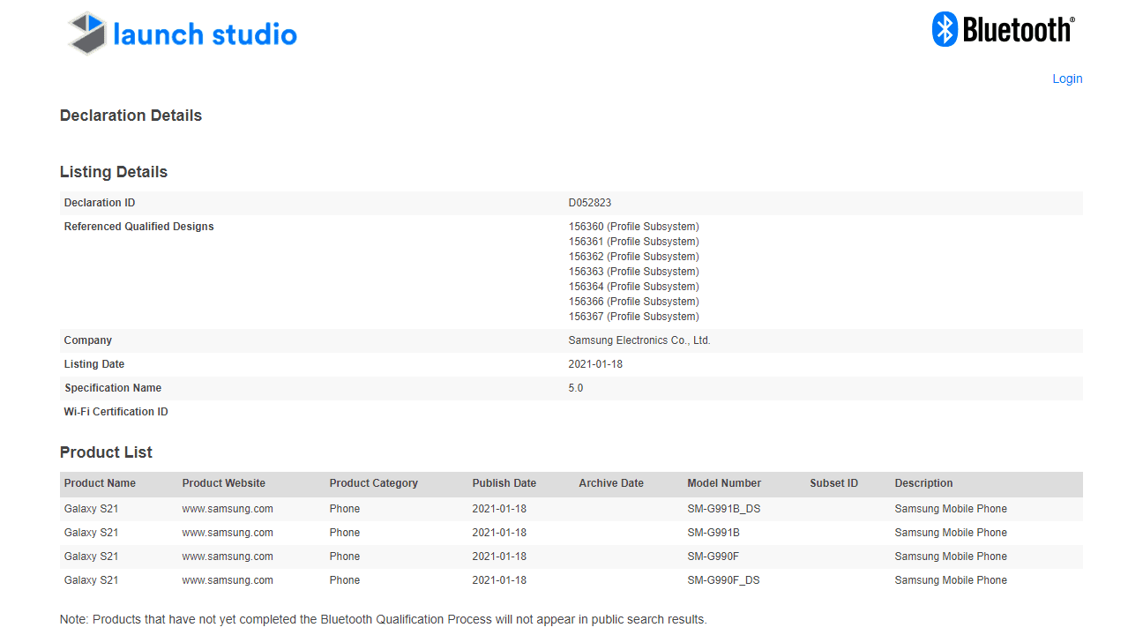Viewport: 1128px width, 635px height.
Task: Click the Wi-Fi Certification ID label
Action: point(116,412)
